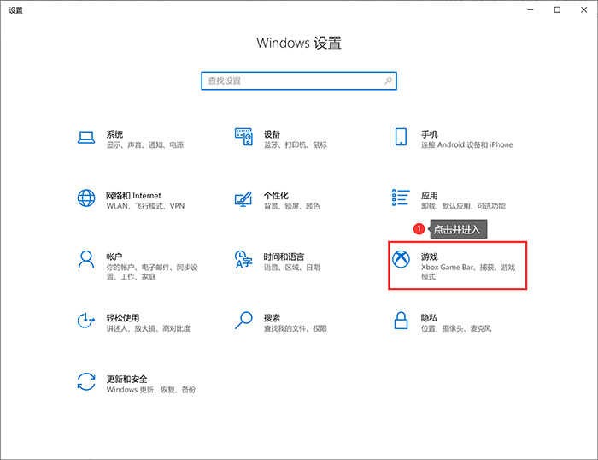The height and width of the screenshot is (460, 598).
Task: Click the 查找我的文件、权限 description
Action: click(x=296, y=328)
